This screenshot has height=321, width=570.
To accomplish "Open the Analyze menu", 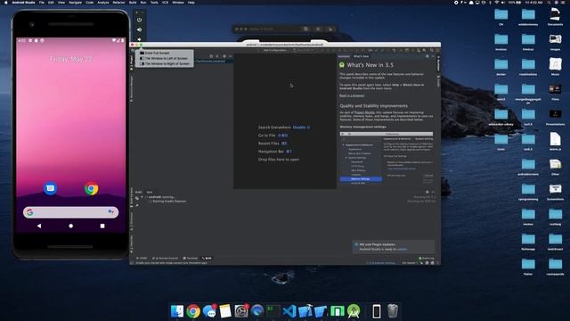I will [103, 3].
